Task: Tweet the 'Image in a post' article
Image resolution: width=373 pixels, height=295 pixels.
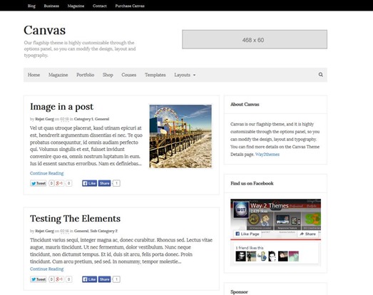Action: pyautogui.click(x=39, y=183)
